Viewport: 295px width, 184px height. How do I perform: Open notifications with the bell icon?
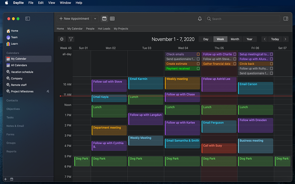(200, 19)
